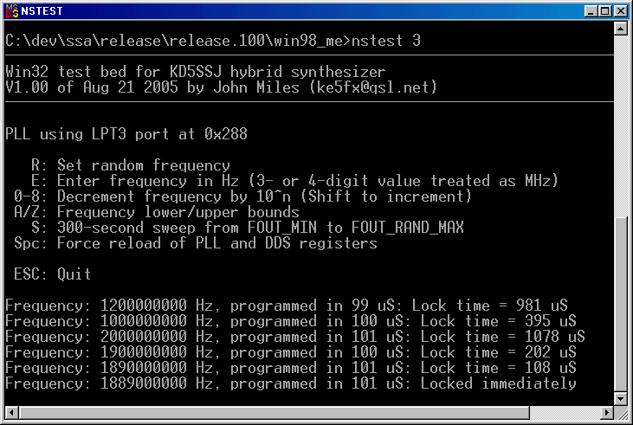633x425 pixels.
Task: Click the horizontal scrollbar right arrow
Action: pyautogui.click(x=607, y=413)
